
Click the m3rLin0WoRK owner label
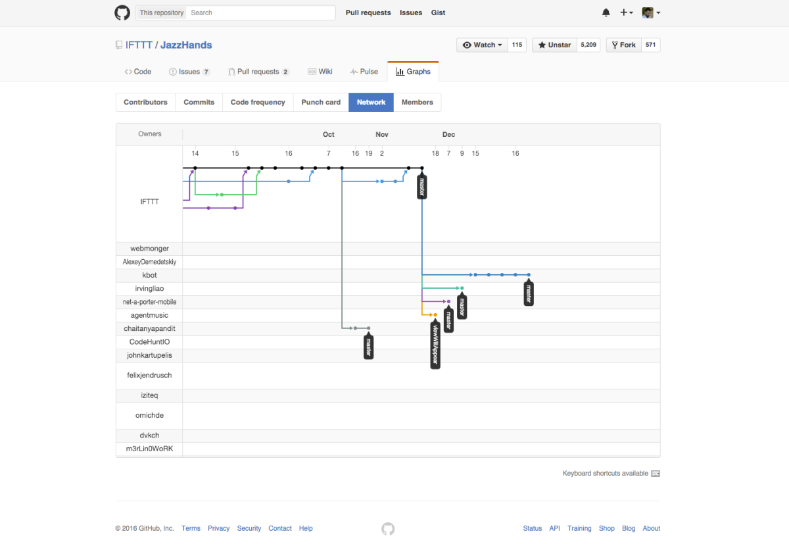click(149, 449)
